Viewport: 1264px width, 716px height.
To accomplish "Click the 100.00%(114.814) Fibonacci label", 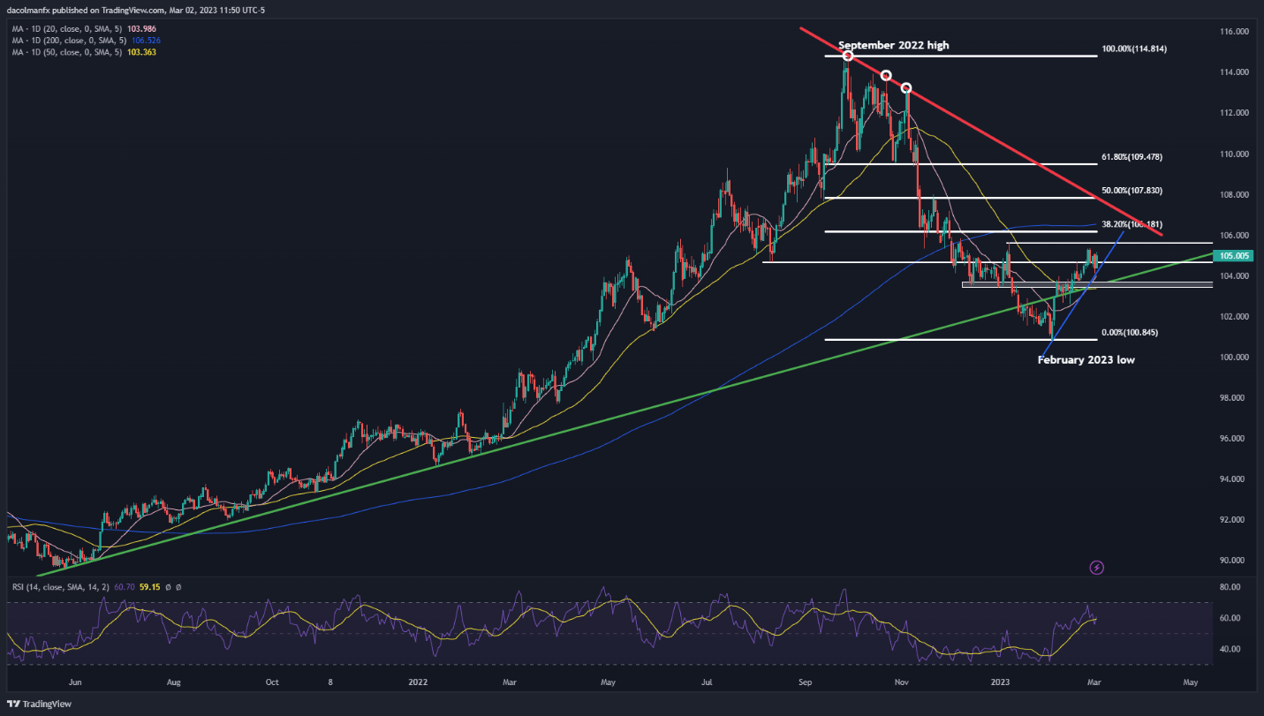I will tap(1134, 49).
